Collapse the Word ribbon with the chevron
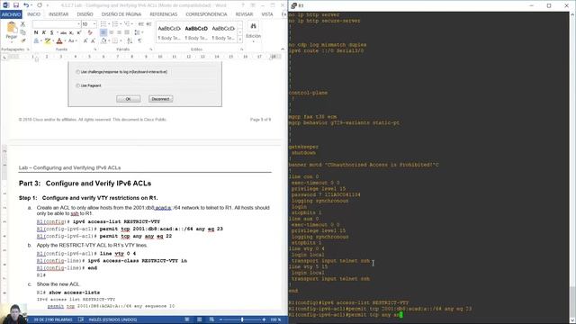576x324 pixels. (282, 49)
